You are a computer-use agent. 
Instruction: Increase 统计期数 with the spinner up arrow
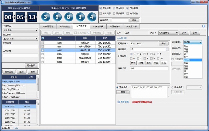(167, 48)
